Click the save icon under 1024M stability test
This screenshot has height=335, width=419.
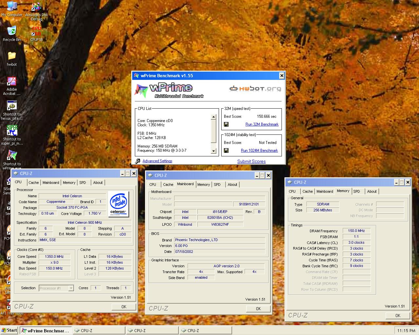(226, 150)
